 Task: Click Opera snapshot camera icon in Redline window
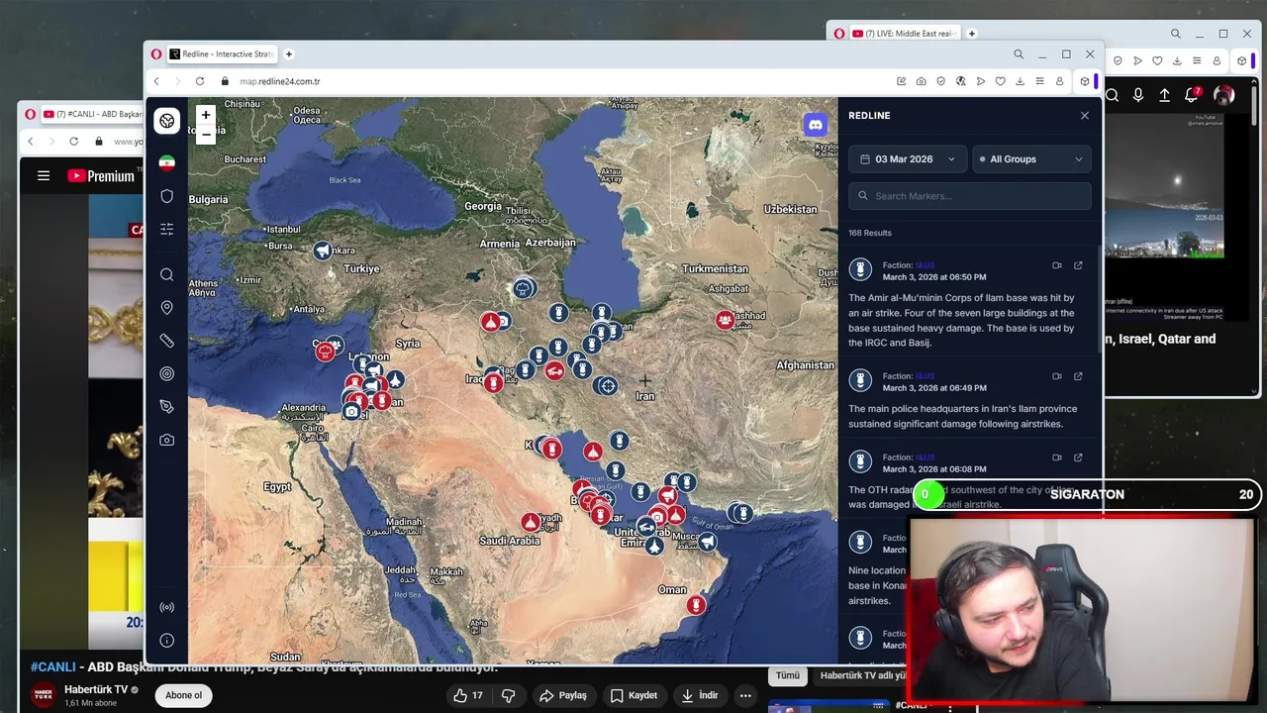[x=922, y=81]
